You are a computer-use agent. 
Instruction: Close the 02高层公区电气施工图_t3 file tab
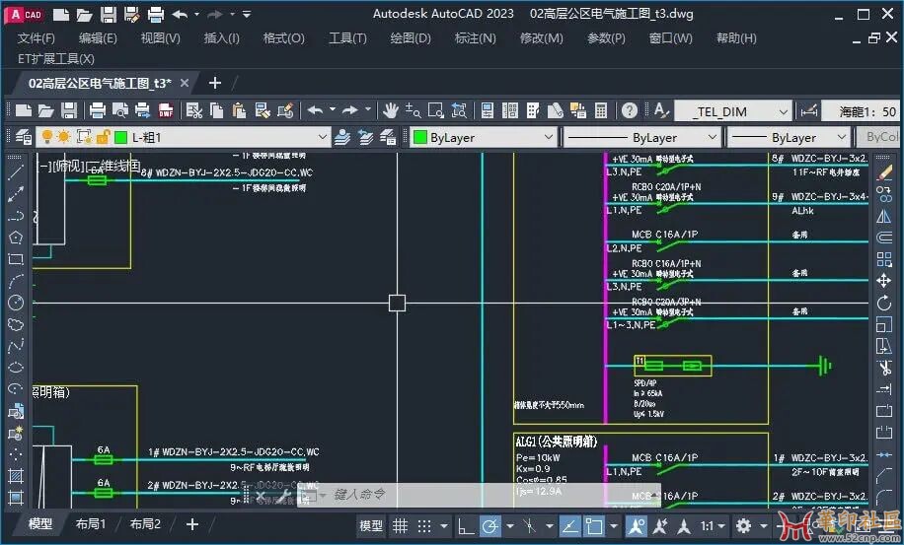(x=185, y=83)
